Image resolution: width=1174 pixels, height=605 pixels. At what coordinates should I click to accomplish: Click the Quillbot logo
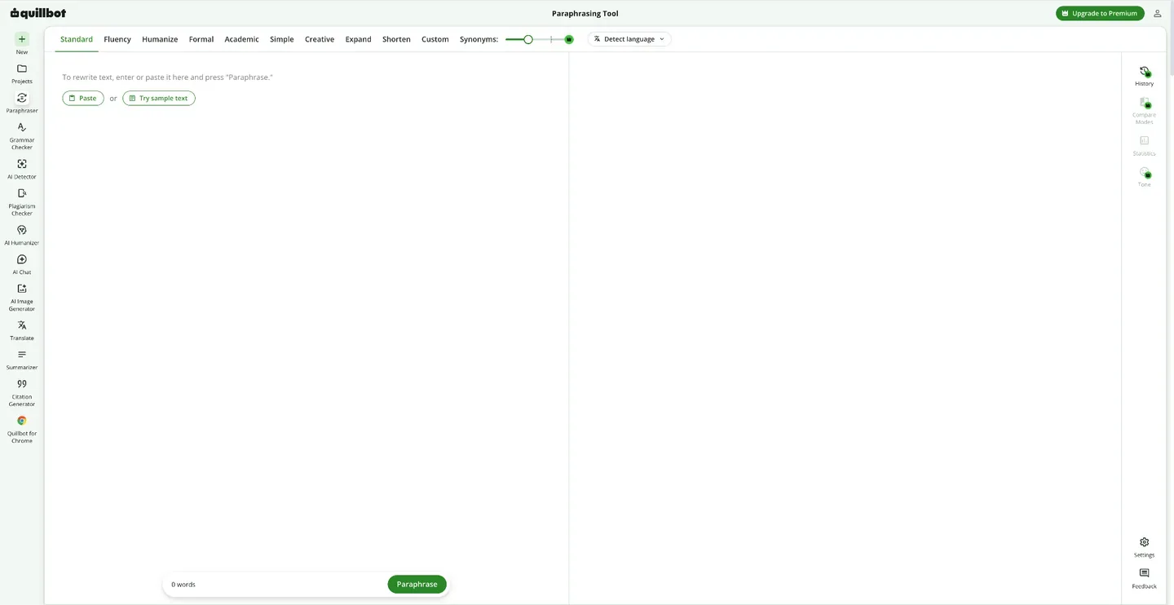tap(38, 13)
